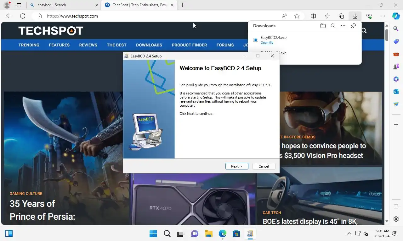
Task: Open Edge Settings and more menu
Action: tap(383, 16)
